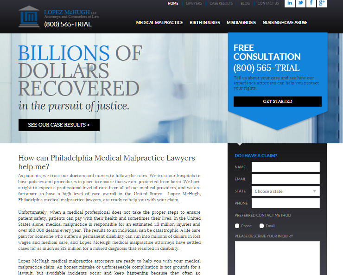
Task: Open Medical Malpractice navigation link
Action: pyautogui.click(x=159, y=23)
